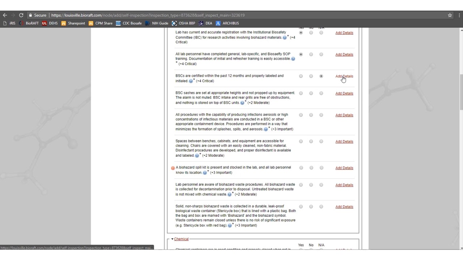Image resolution: width=463 pixels, height=260 pixels.
Task: Select No for SOP training item
Action: pyautogui.click(x=311, y=55)
